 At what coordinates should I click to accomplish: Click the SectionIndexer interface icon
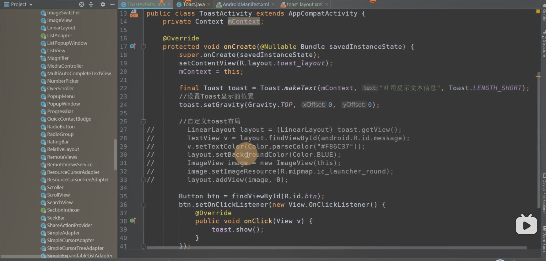pyautogui.click(x=43, y=210)
